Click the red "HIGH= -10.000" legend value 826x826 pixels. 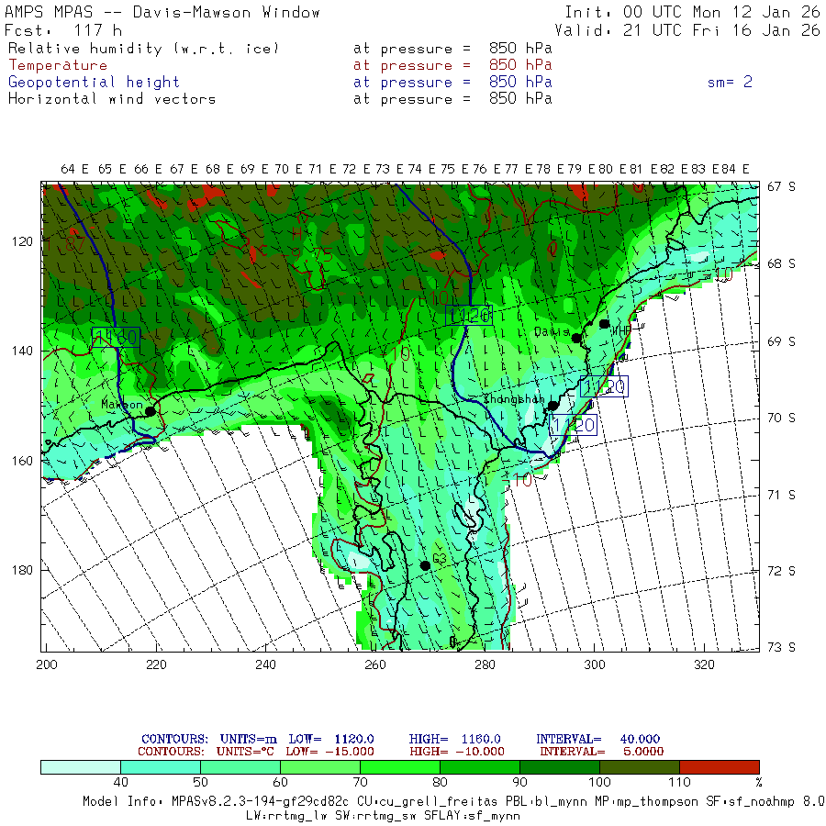(457, 752)
